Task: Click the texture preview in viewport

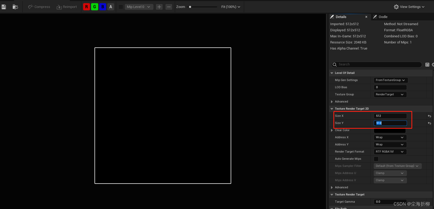Action: point(163,115)
